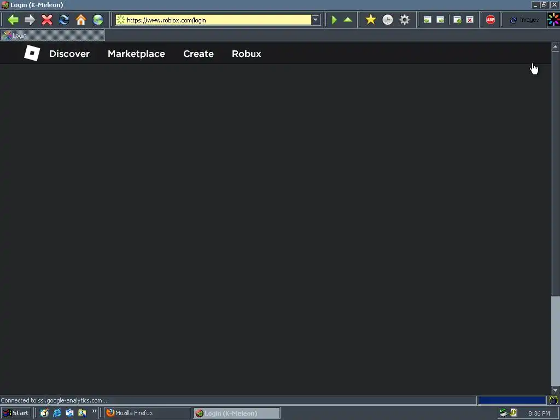Click the Roblox logo
The image size is (560, 420).
(x=32, y=53)
